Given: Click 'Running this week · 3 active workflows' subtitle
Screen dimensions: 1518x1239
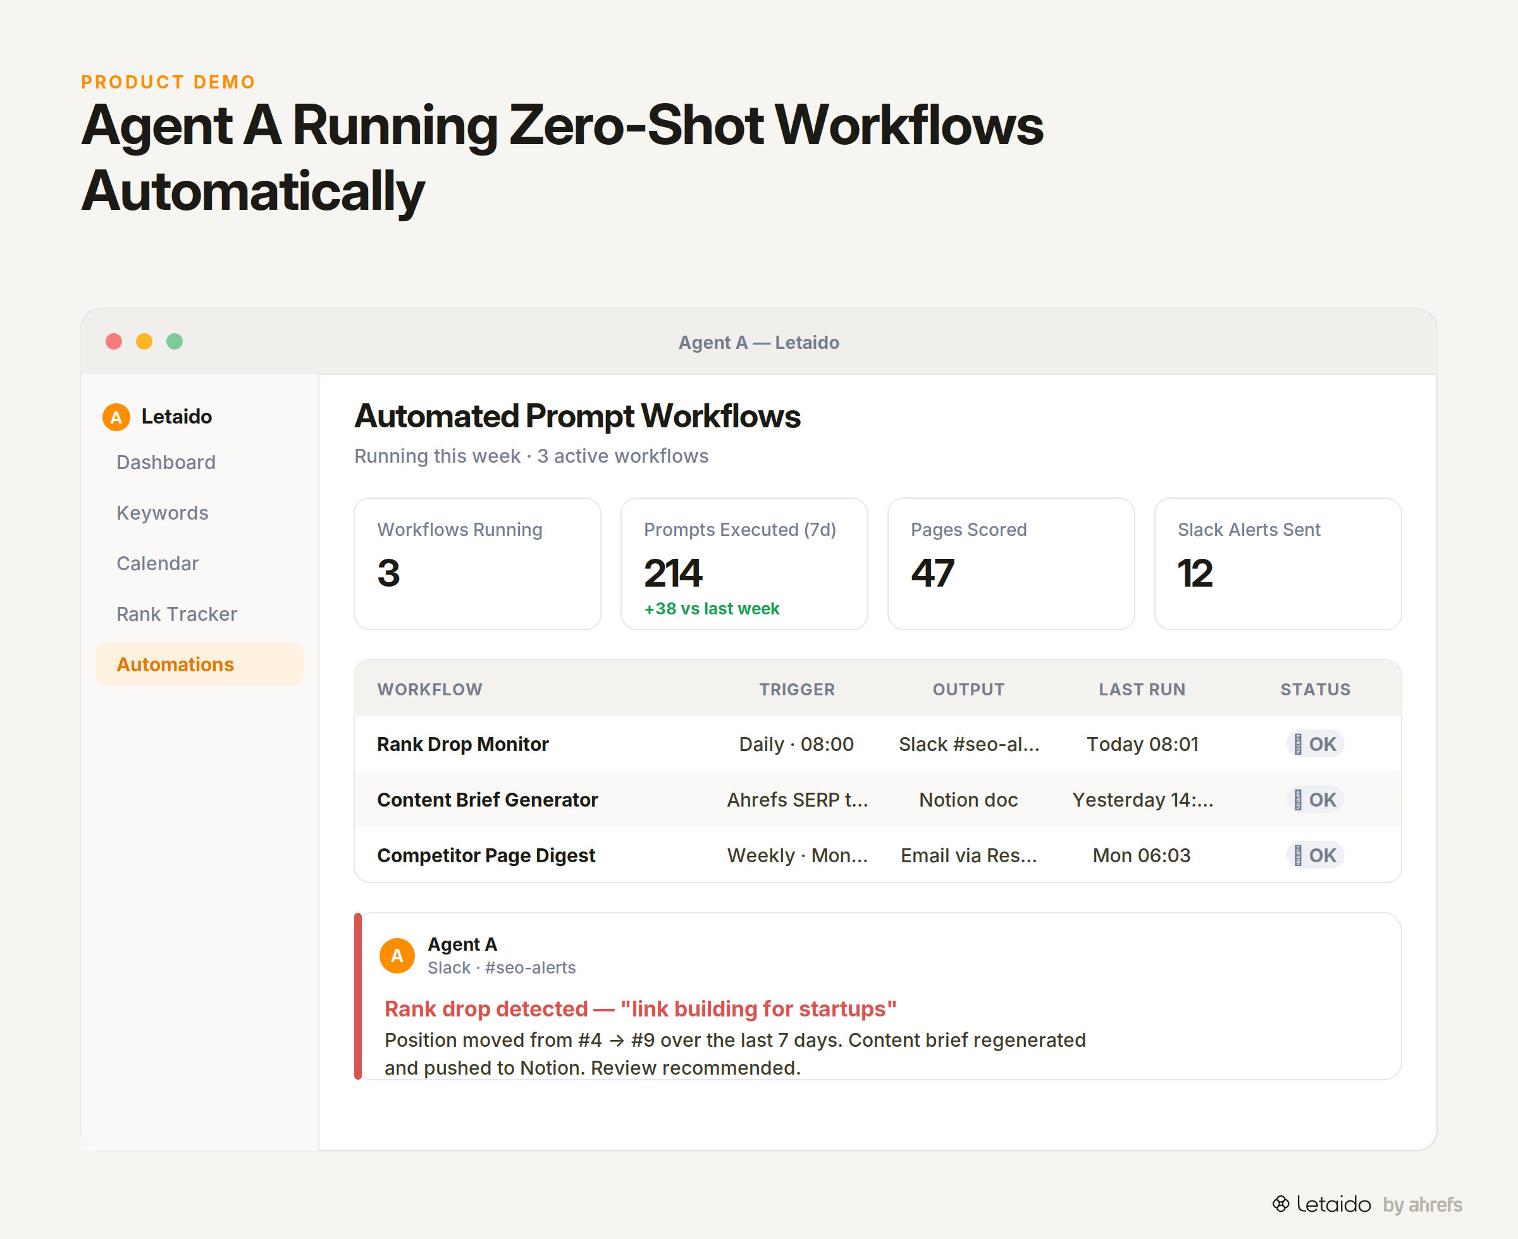Looking at the screenshot, I should tap(531, 456).
